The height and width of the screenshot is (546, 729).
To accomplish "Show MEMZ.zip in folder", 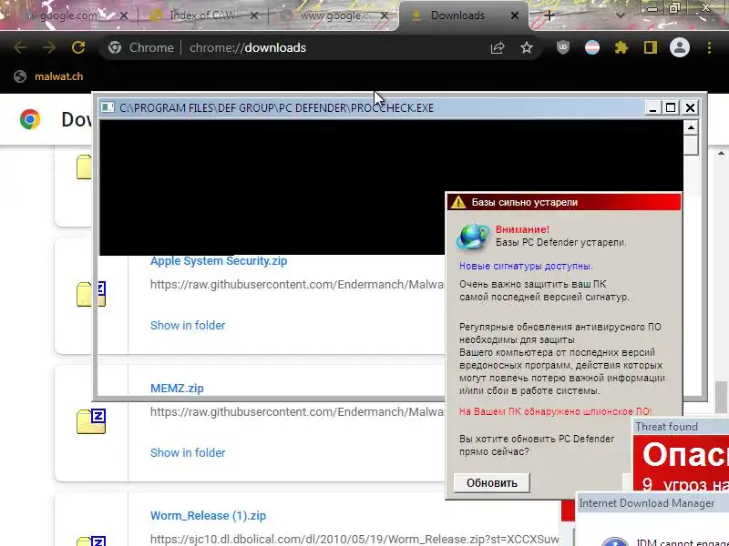I will [x=188, y=452].
